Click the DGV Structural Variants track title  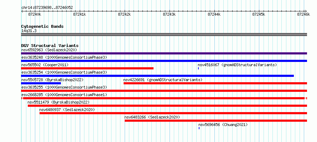(x=50, y=46)
